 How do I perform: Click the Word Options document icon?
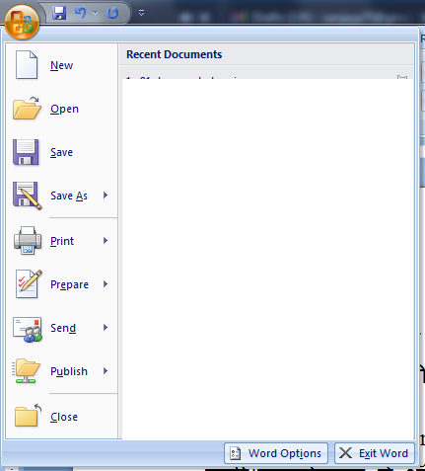pos(236,453)
